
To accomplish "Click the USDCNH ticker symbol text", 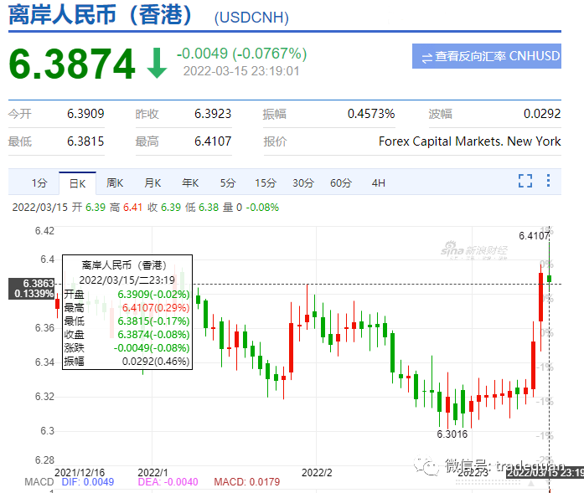I will coord(251,17).
